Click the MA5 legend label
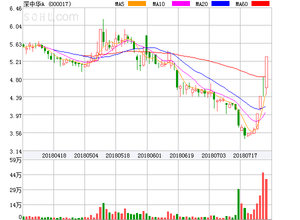This screenshot has width=300, height=220. tap(119, 4)
